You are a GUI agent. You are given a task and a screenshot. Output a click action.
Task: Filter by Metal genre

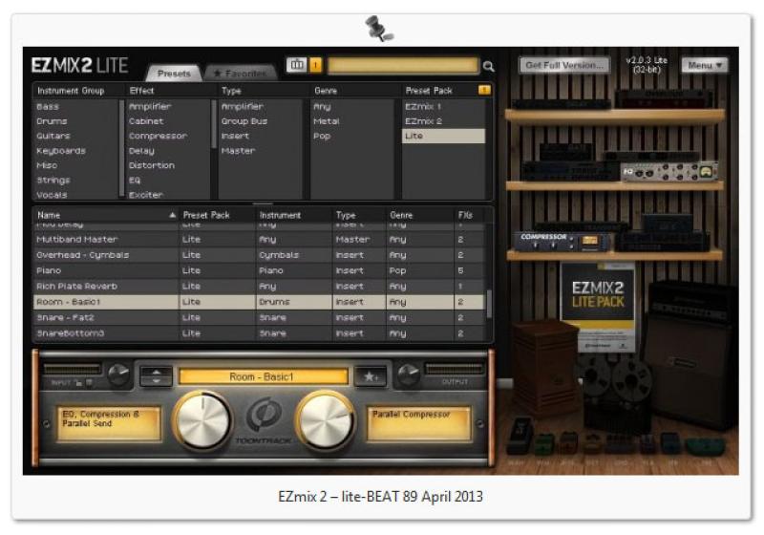pos(326,120)
